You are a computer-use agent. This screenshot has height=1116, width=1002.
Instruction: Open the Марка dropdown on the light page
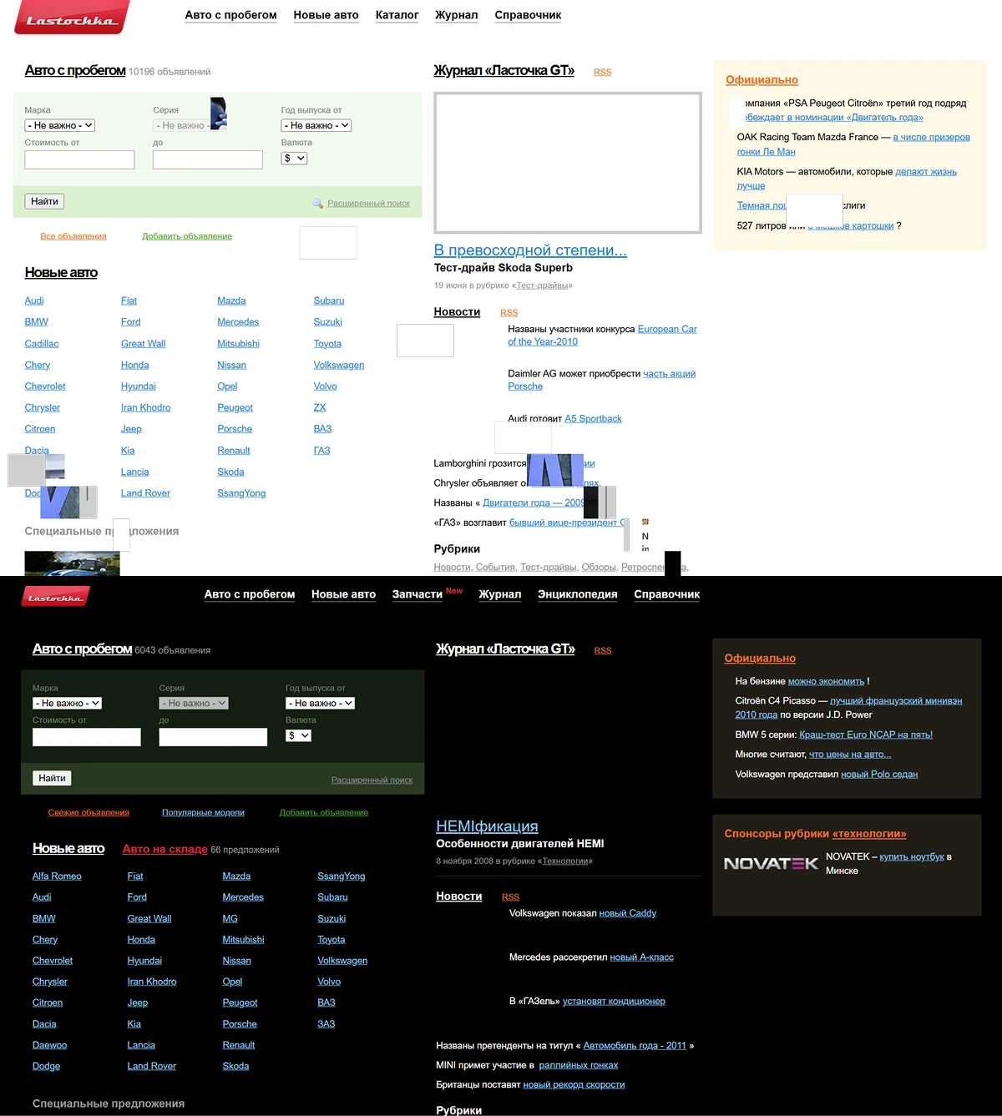coord(60,125)
